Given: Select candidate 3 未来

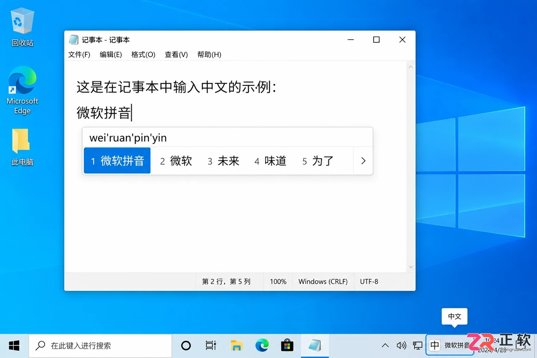Looking at the screenshot, I should click(x=223, y=161).
